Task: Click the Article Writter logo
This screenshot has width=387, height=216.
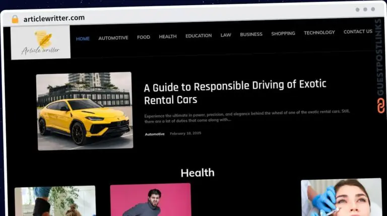Action: 40,43
